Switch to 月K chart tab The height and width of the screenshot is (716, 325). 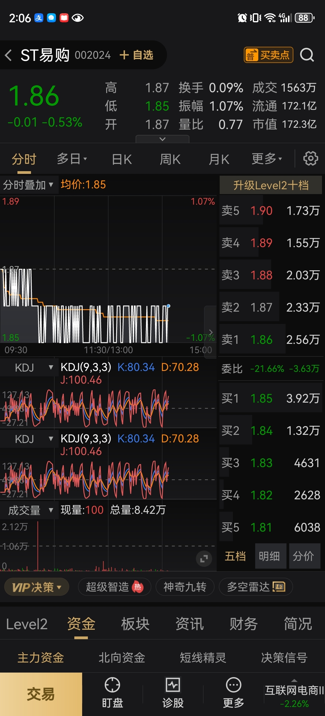click(219, 159)
